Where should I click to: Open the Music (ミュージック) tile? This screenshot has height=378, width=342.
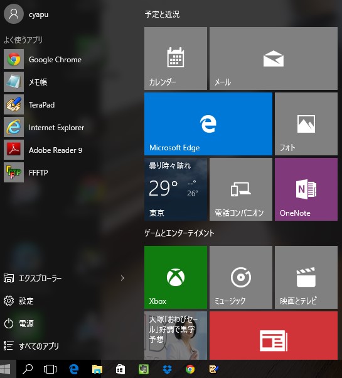[241, 277]
